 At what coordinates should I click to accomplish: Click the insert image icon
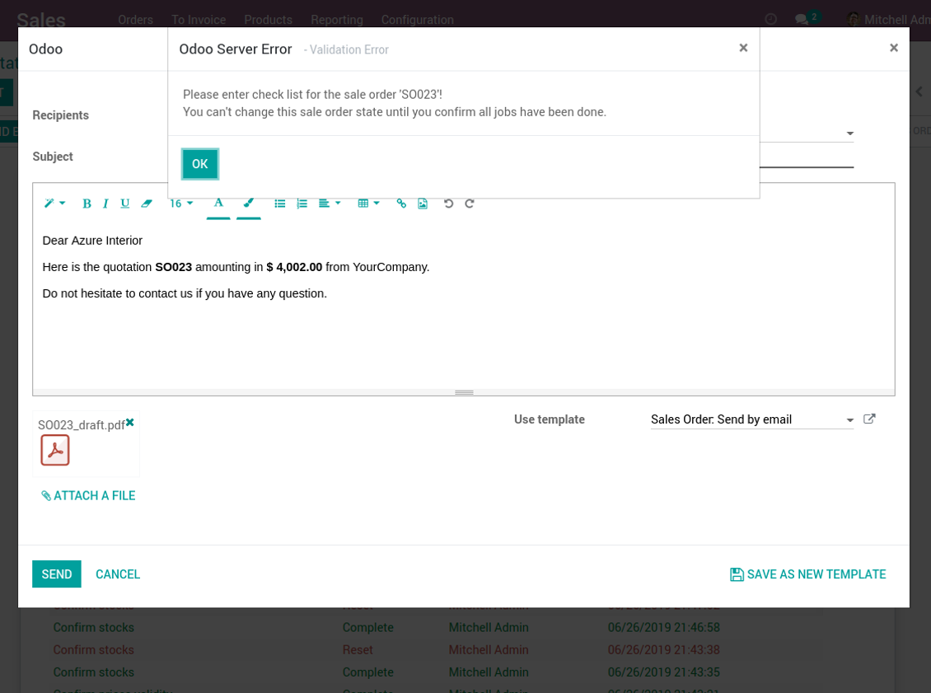click(x=423, y=203)
